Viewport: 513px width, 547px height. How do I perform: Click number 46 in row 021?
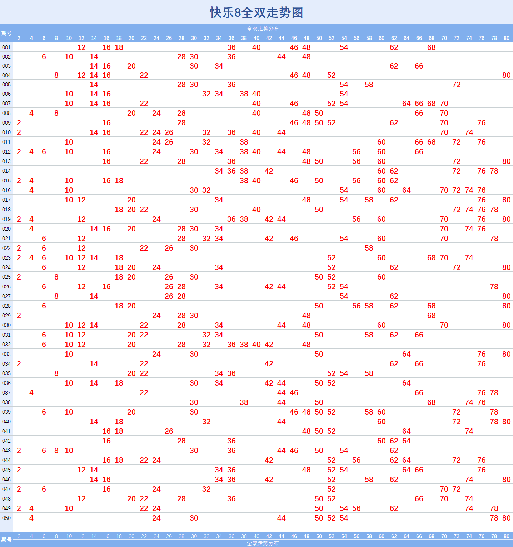[294, 239]
